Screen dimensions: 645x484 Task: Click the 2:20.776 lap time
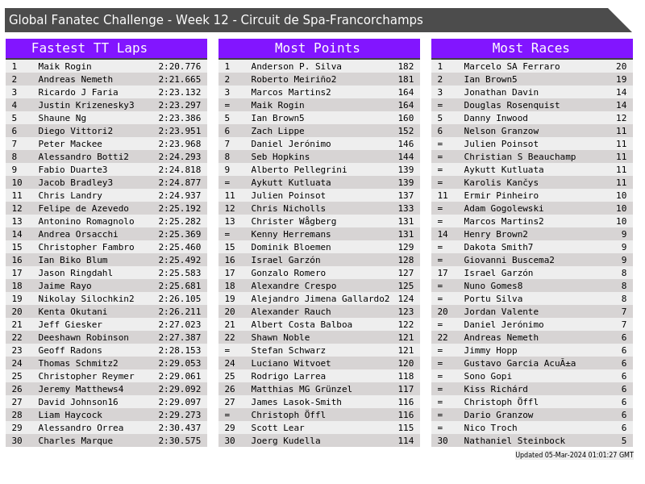tap(179, 66)
